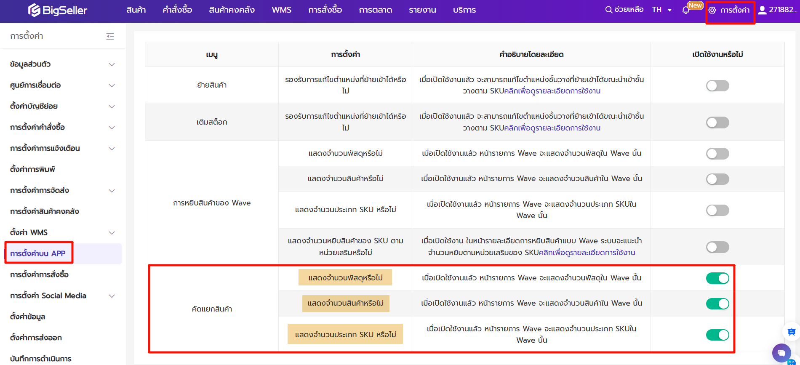Open the user account profile icon
Viewport: 800px width, 365px height.
tap(762, 10)
